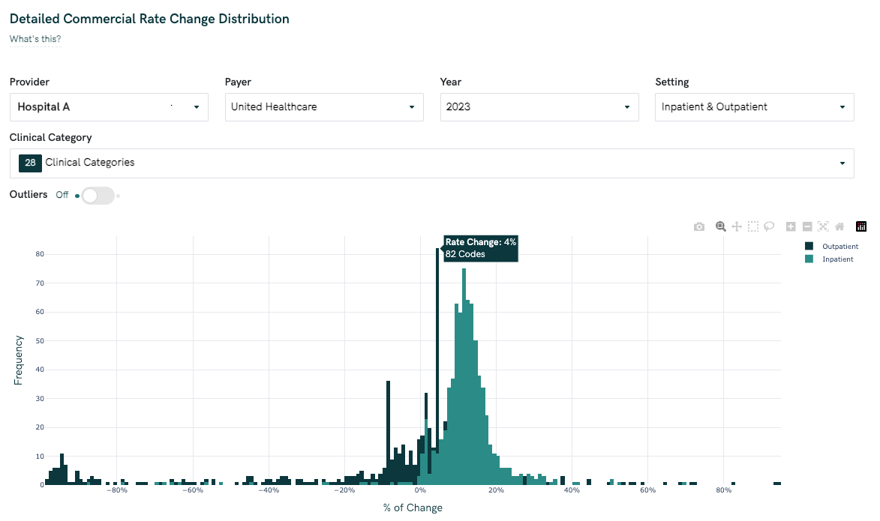Download plot as PNG with camera icon
Viewport: 880px width, 521px height.
click(x=699, y=226)
